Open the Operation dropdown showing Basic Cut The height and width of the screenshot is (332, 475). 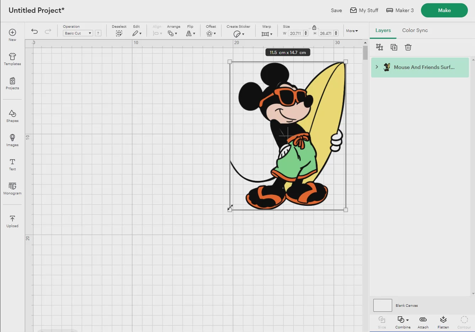(78, 33)
